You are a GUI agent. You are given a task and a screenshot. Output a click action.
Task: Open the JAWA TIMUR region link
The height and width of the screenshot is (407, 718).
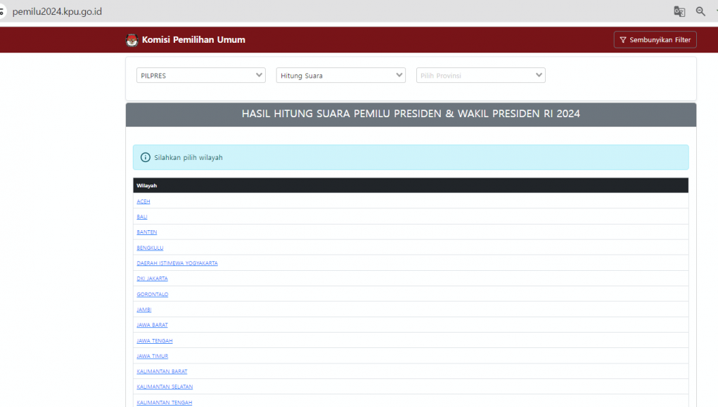pyautogui.click(x=152, y=356)
